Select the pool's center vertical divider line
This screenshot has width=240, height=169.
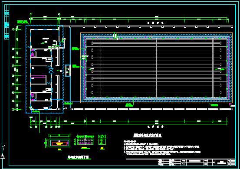pyautogui.click(x=156, y=68)
